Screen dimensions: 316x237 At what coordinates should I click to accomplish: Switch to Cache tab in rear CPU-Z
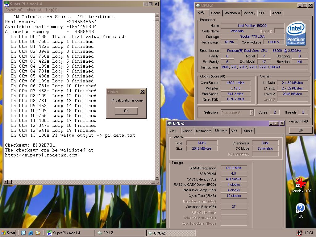pos(216,13)
